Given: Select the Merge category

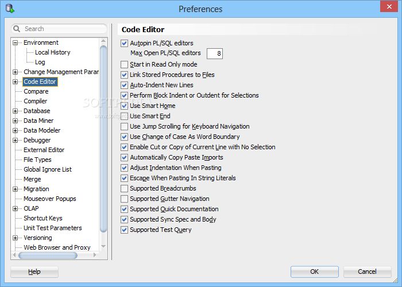Looking at the screenshot, I should pyautogui.click(x=32, y=179).
